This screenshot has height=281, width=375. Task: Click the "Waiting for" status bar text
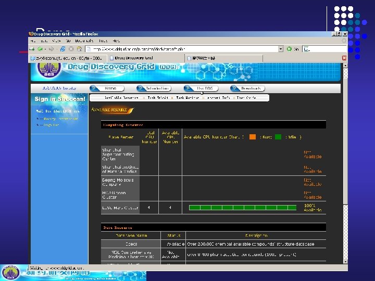tap(56, 268)
